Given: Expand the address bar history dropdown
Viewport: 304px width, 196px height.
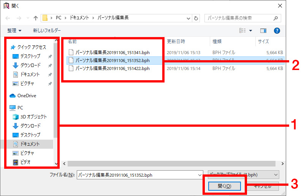Looking at the screenshot, I should 188,18.
